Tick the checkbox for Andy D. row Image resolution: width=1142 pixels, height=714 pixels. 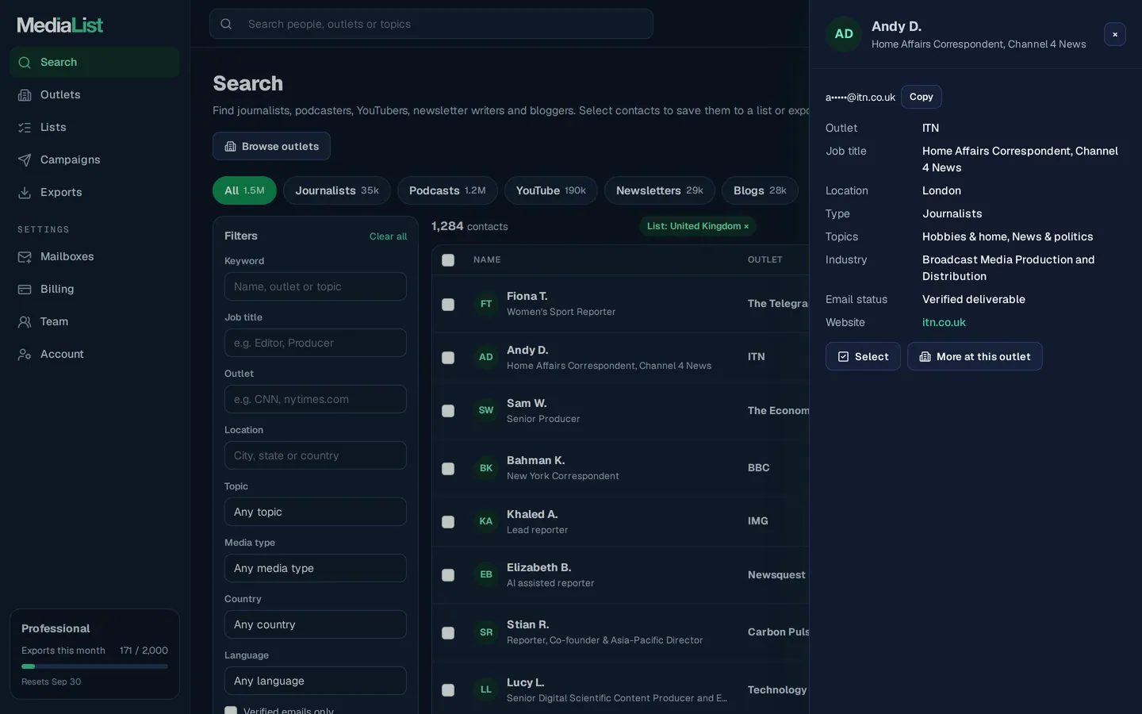coord(448,358)
